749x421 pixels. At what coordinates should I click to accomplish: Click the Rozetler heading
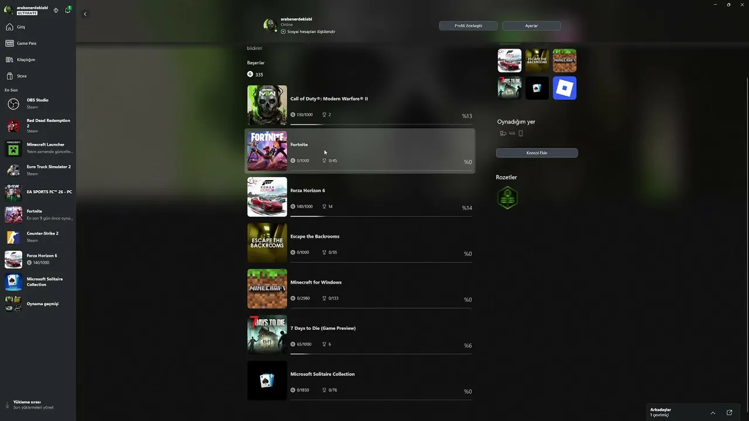tap(506, 177)
